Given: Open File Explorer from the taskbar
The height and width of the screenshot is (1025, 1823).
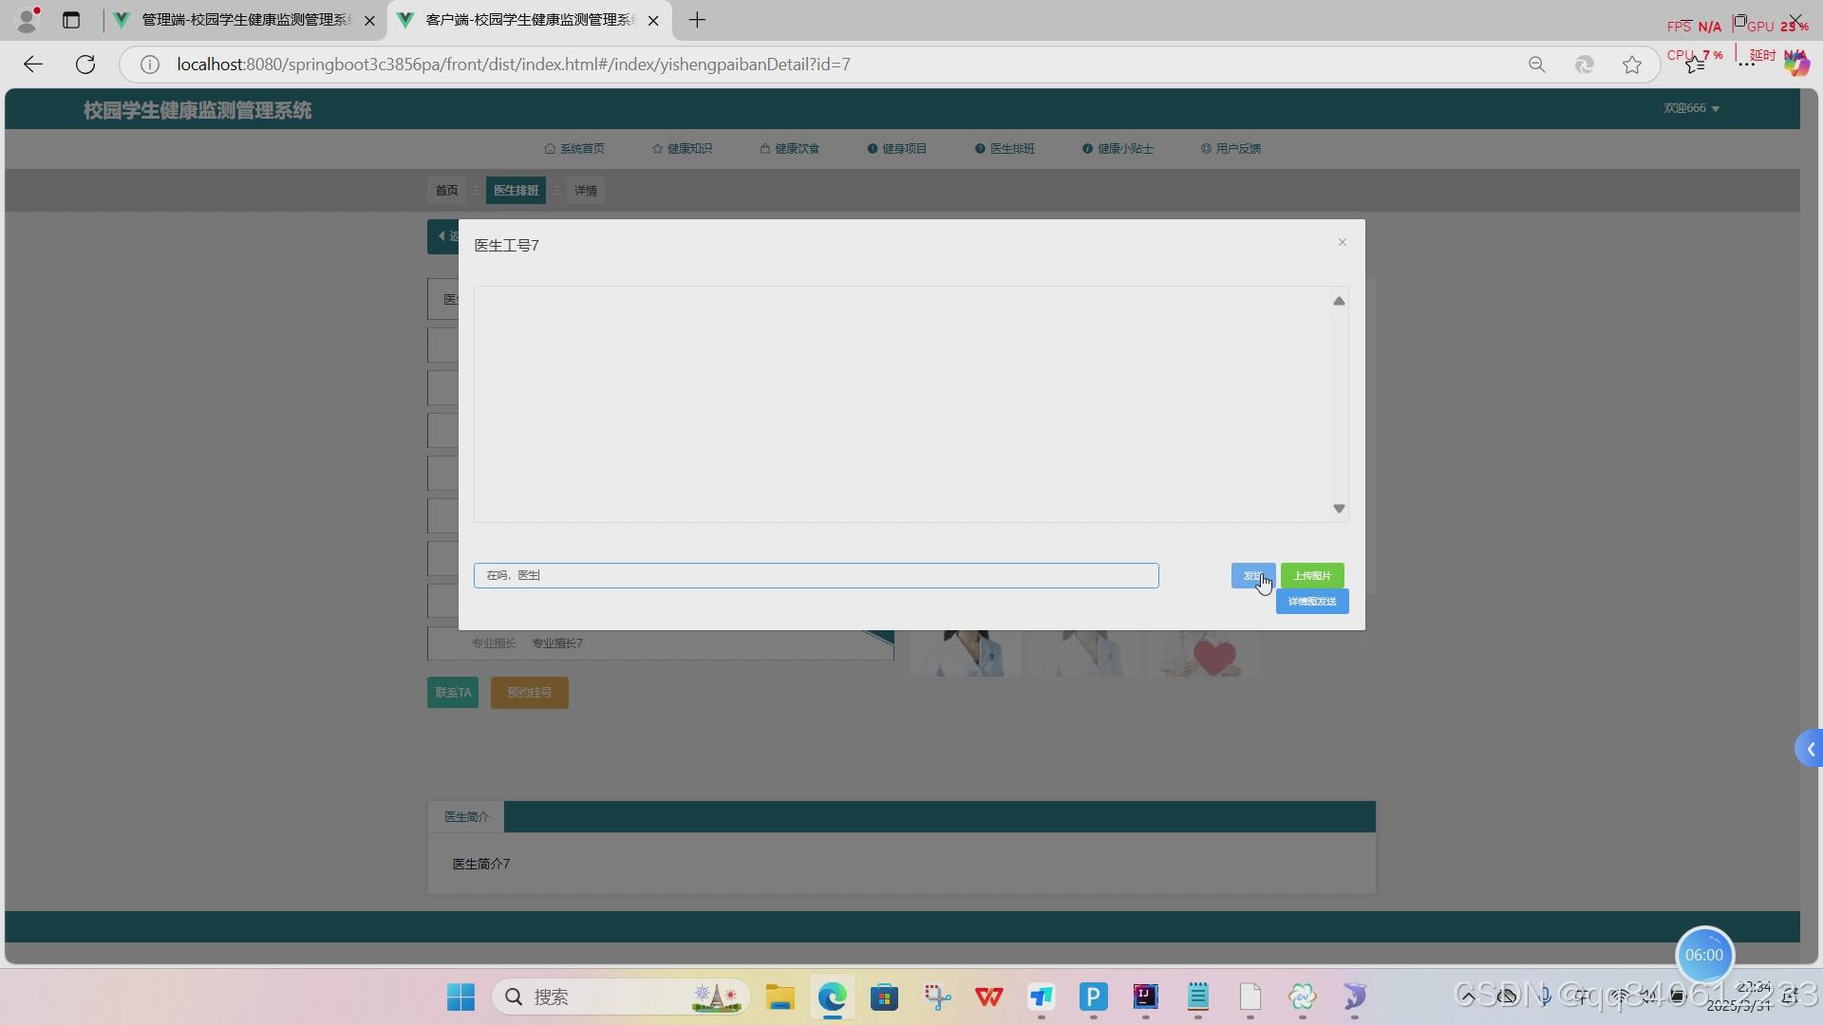Looking at the screenshot, I should pyautogui.click(x=780, y=997).
